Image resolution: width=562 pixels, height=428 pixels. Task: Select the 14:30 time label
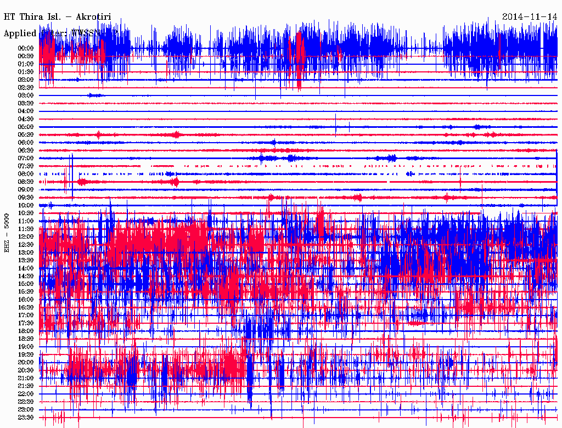(25, 276)
